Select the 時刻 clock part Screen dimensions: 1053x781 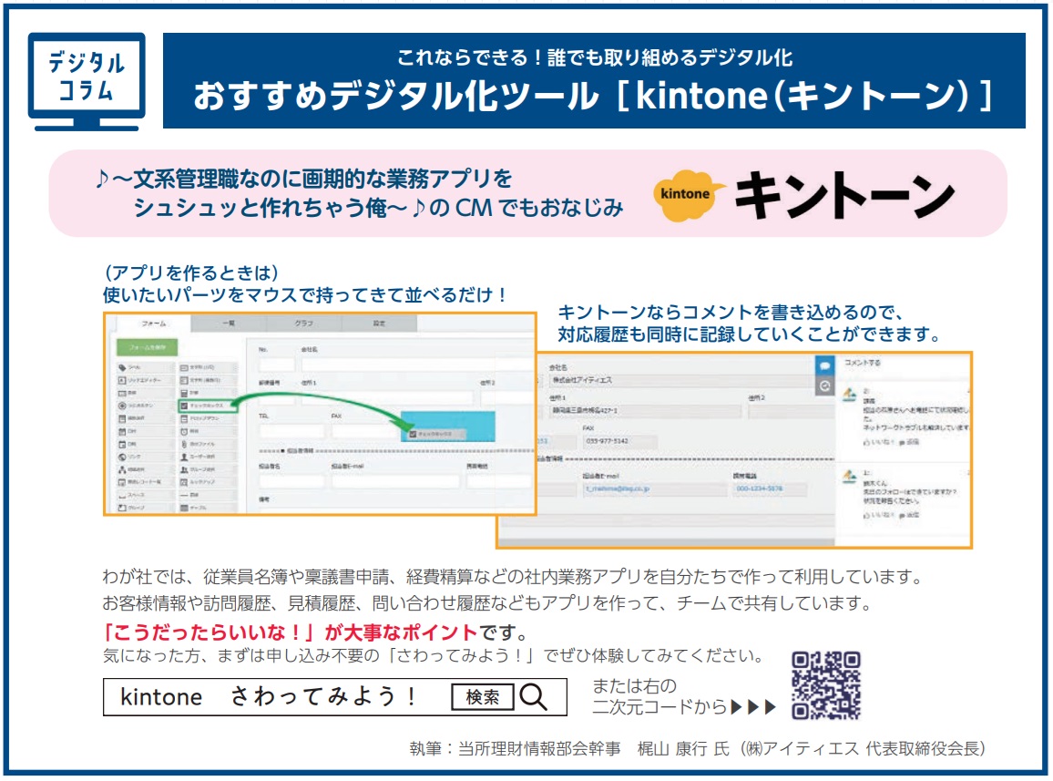pyautogui.click(x=208, y=431)
